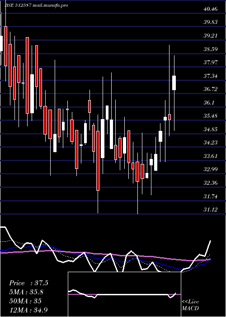Click the 33.61 price axis label

(x=211, y=156)
